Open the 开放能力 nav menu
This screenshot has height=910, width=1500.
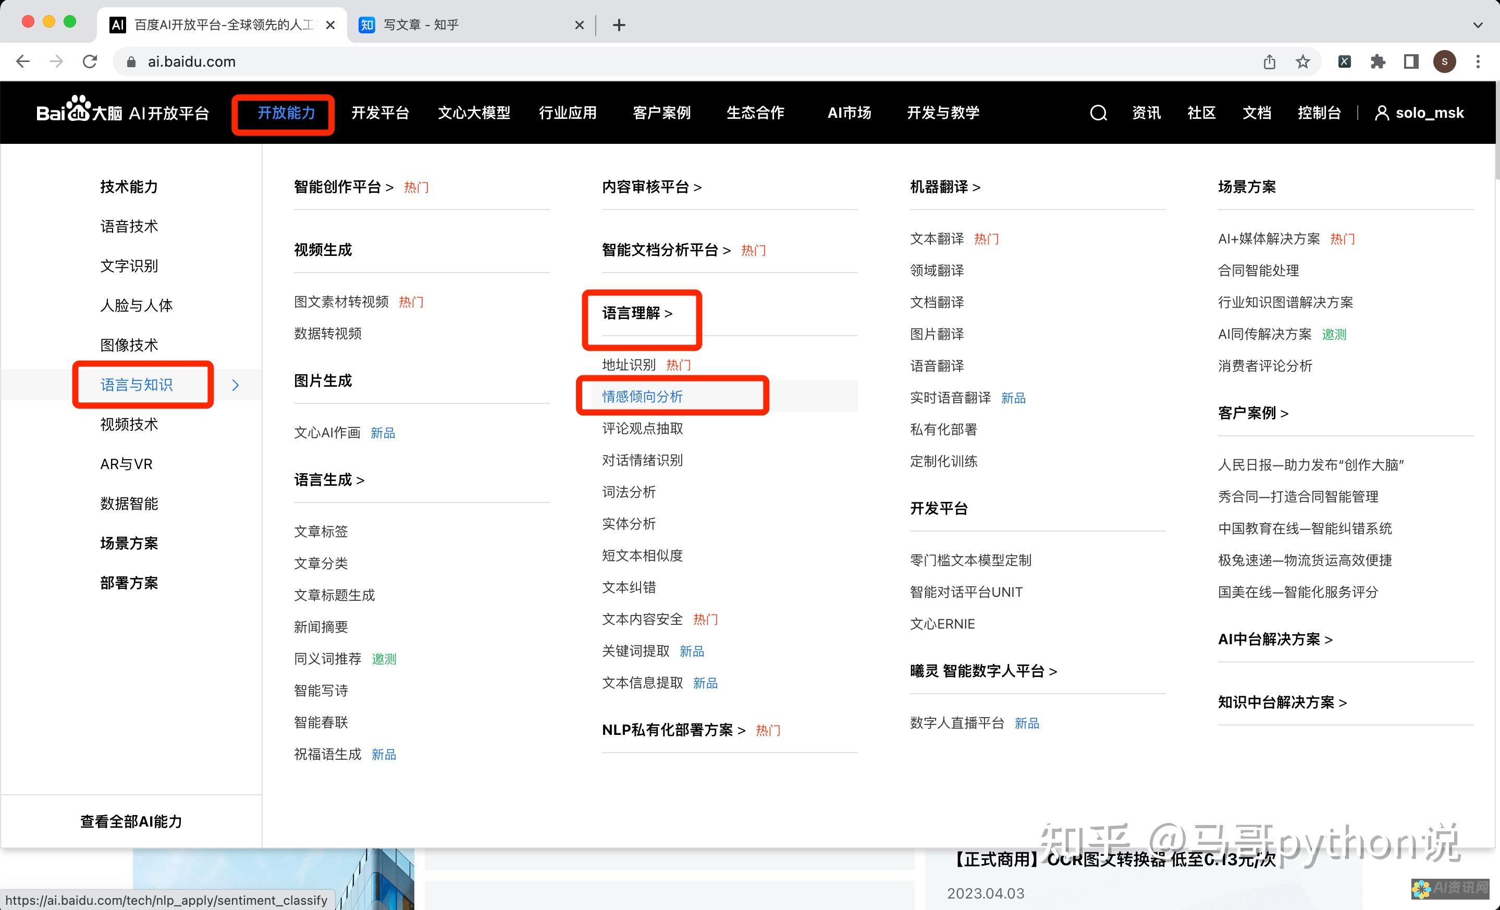tap(286, 113)
